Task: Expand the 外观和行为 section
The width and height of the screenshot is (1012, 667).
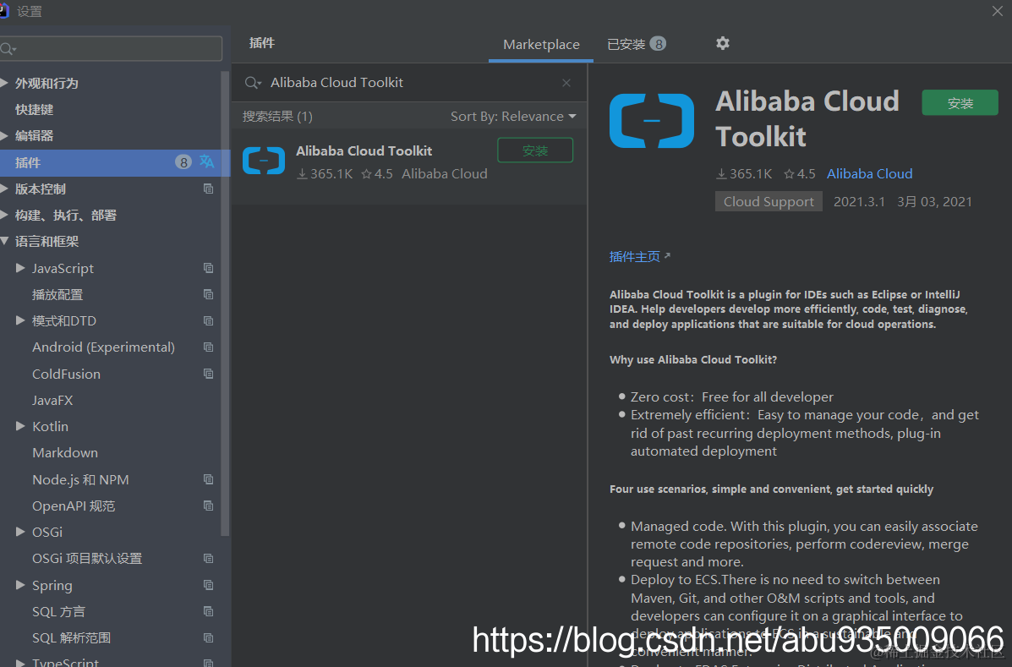Action: click(4, 83)
